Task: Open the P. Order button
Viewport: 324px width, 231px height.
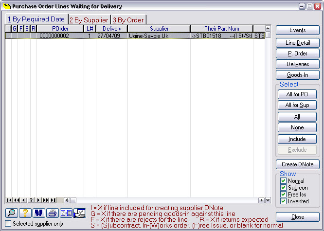Action: (x=298, y=53)
